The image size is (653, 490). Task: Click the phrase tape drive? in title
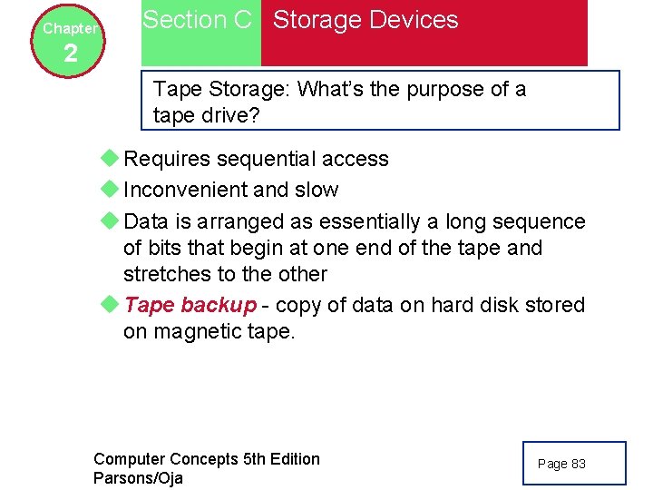point(206,115)
